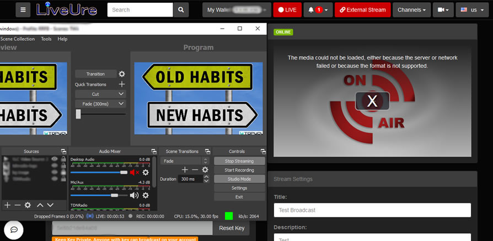Click Start Recording in Controls

click(239, 170)
